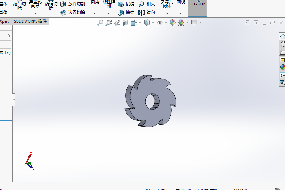Activate the Section View icon
The image size is (285, 190).
[126, 23]
